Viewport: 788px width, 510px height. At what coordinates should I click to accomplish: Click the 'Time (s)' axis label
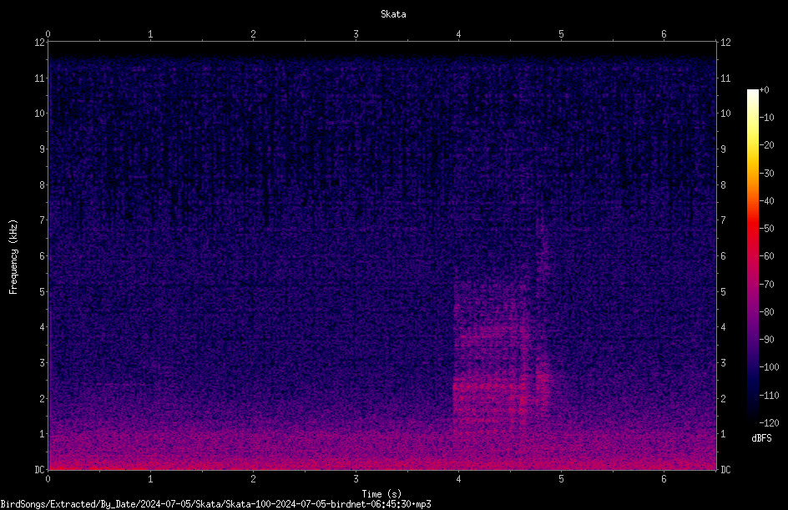(381, 494)
